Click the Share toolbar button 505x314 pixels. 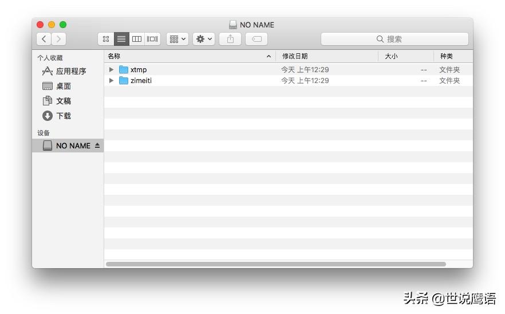pyautogui.click(x=230, y=39)
